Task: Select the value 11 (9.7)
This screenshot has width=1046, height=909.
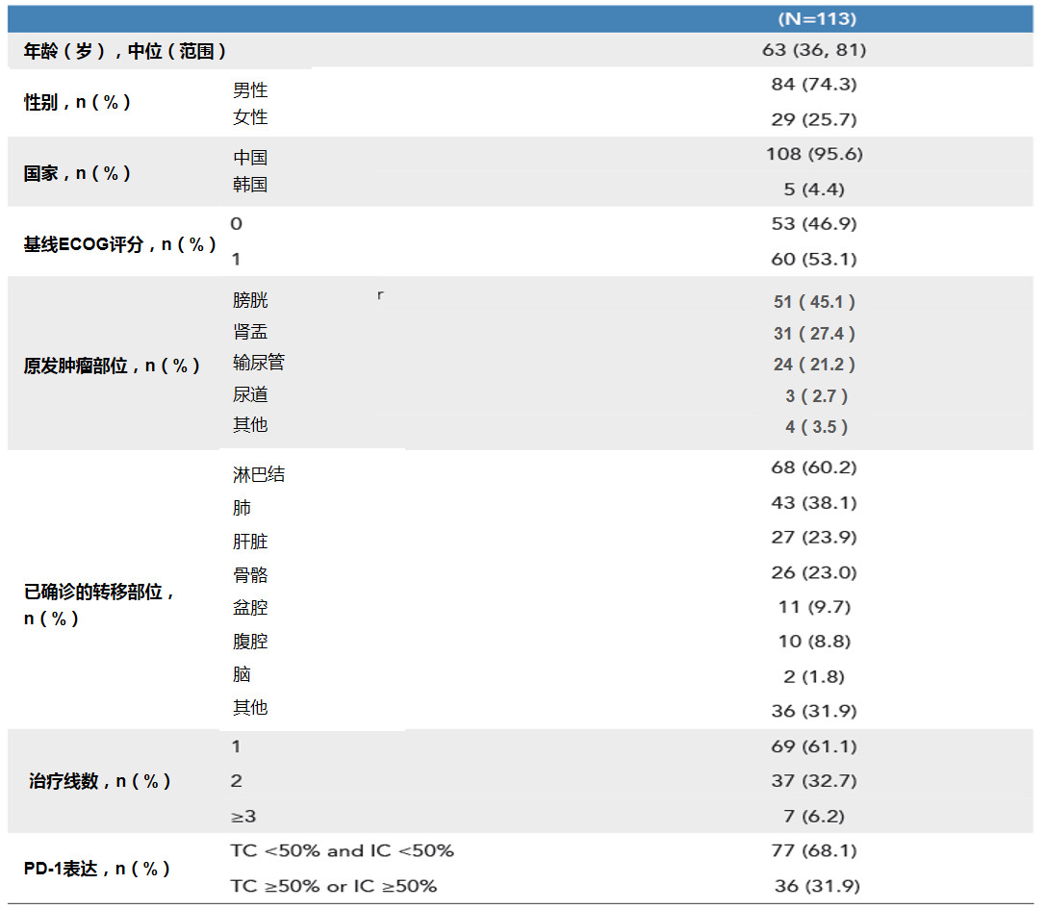Action: point(814,607)
